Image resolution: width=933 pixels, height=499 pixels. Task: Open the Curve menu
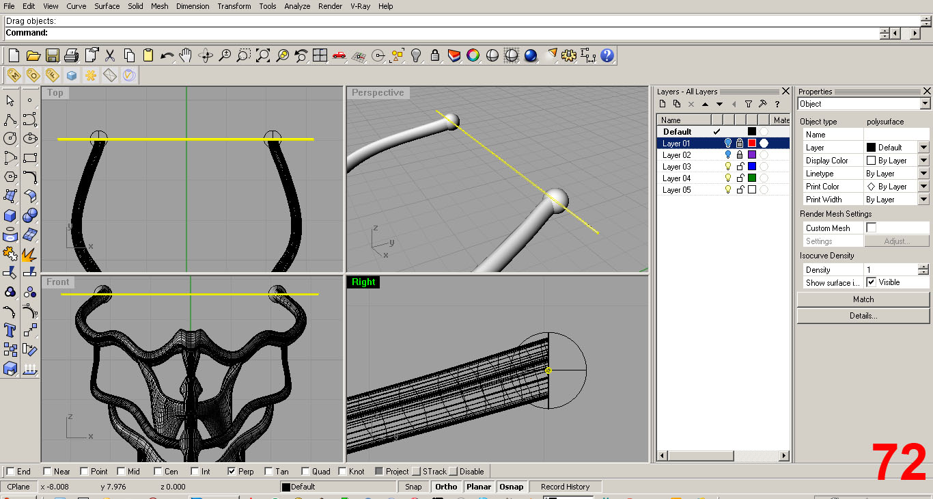point(76,6)
